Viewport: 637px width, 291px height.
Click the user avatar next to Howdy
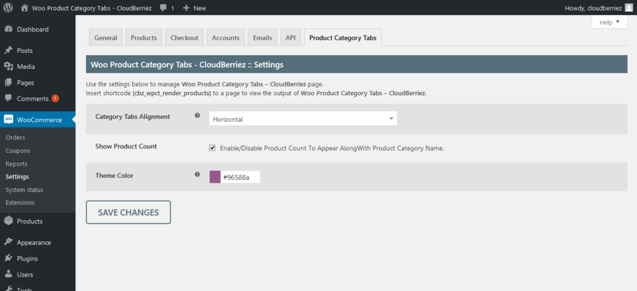tap(628, 7)
